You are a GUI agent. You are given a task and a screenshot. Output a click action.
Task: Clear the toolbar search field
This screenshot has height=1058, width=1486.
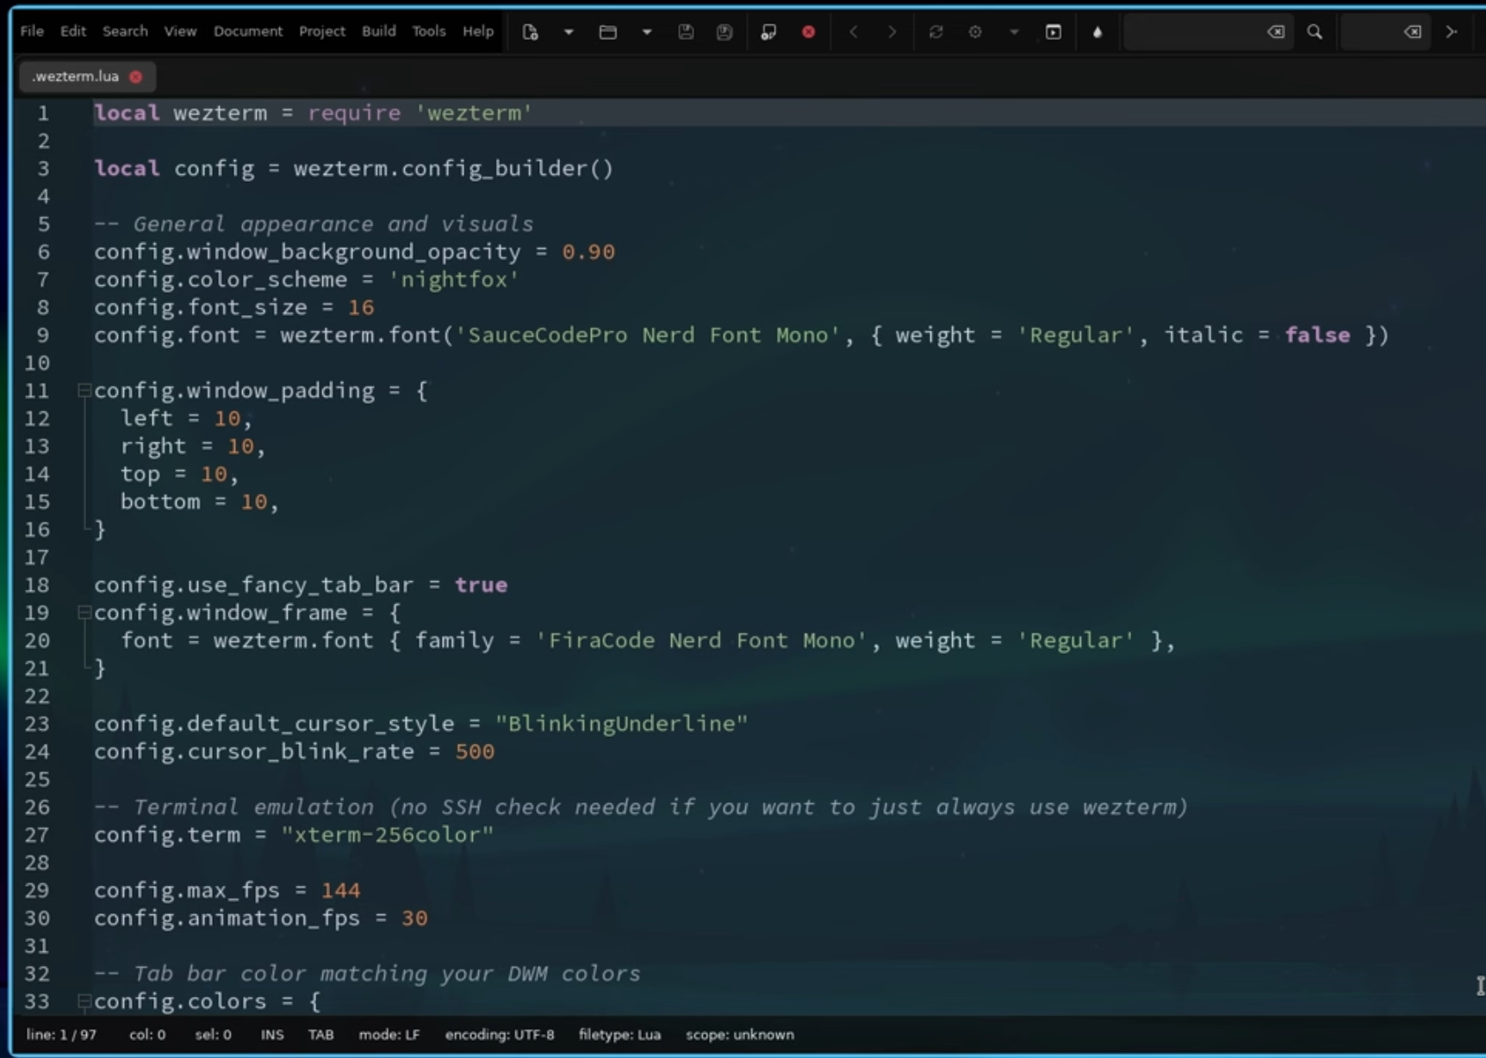1276,32
